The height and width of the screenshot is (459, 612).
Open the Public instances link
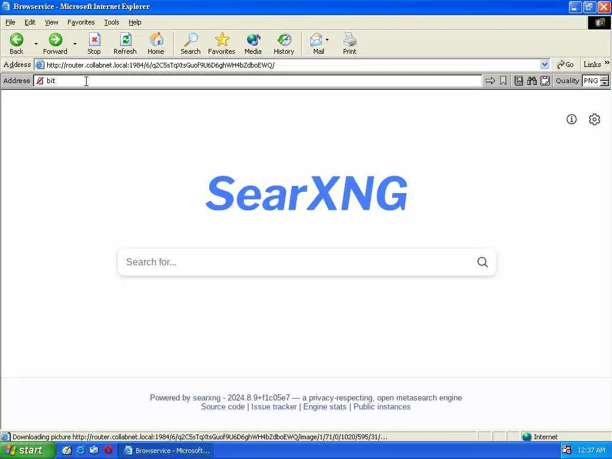(x=382, y=406)
